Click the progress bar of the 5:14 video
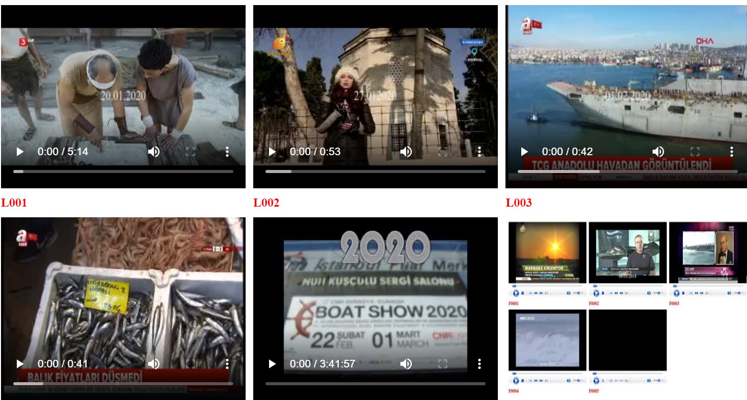 pyautogui.click(x=123, y=172)
